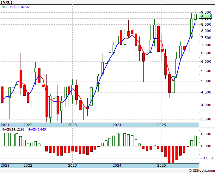The image size is (215, 173).
Task: Click the 4.500 price axis label
Action: point(206,92)
